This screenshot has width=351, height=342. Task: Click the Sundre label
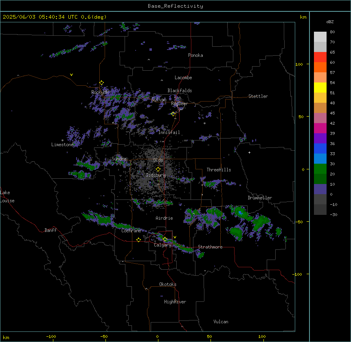[119, 159]
